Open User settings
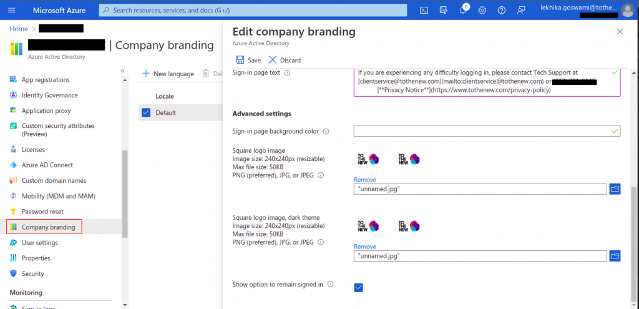Viewport: 639px width, 309px height. coord(40,243)
